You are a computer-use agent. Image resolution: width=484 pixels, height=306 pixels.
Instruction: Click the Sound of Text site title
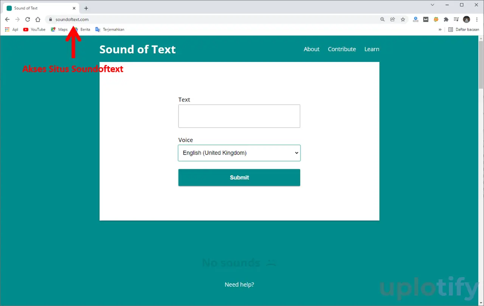tap(138, 49)
